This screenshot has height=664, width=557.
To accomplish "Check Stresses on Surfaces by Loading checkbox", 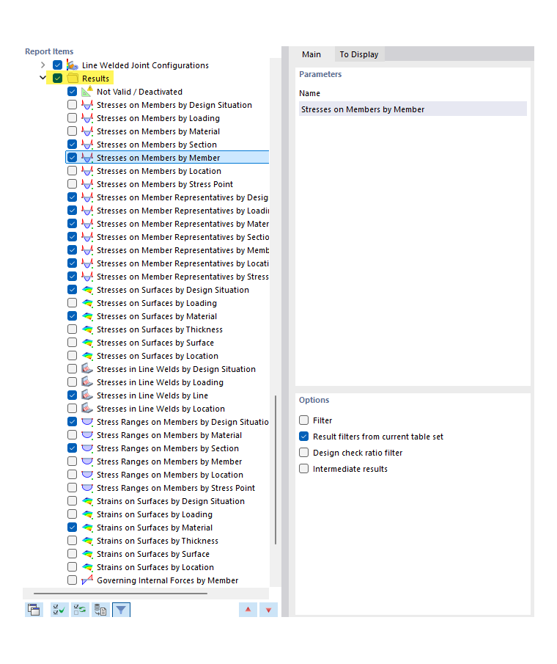I will pyautogui.click(x=73, y=303).
